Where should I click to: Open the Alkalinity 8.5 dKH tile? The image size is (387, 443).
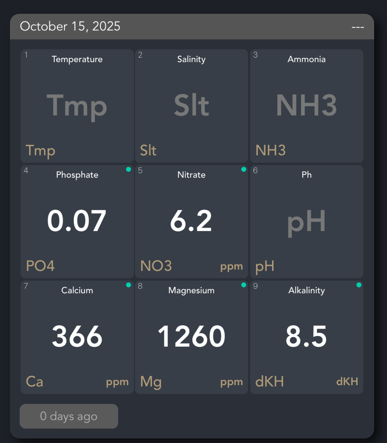tap(306, 337)
